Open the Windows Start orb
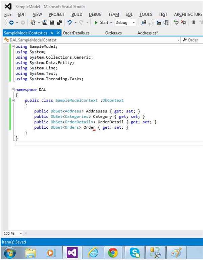The image size is (203, 260). (x=9, y=253)
